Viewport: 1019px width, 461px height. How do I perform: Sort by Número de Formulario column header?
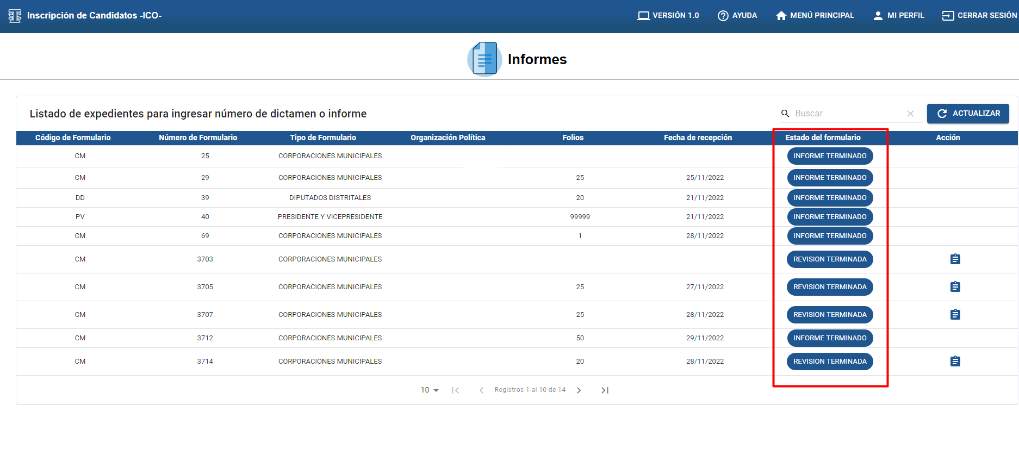[198, 138]
